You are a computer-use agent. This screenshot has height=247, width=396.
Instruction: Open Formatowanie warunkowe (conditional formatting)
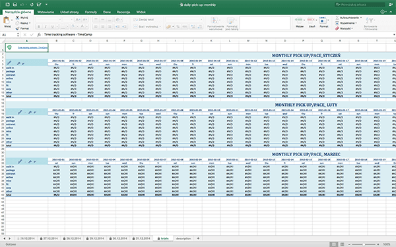[x=215, y=24]
